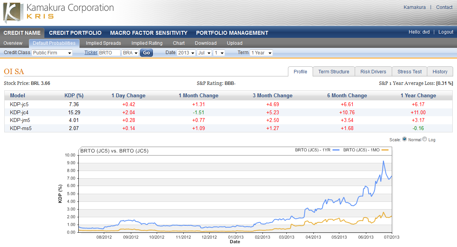Click the -0.16 one year change value
Image resolution: width=457 pixels, height=247 pixels.
[418, 128]
